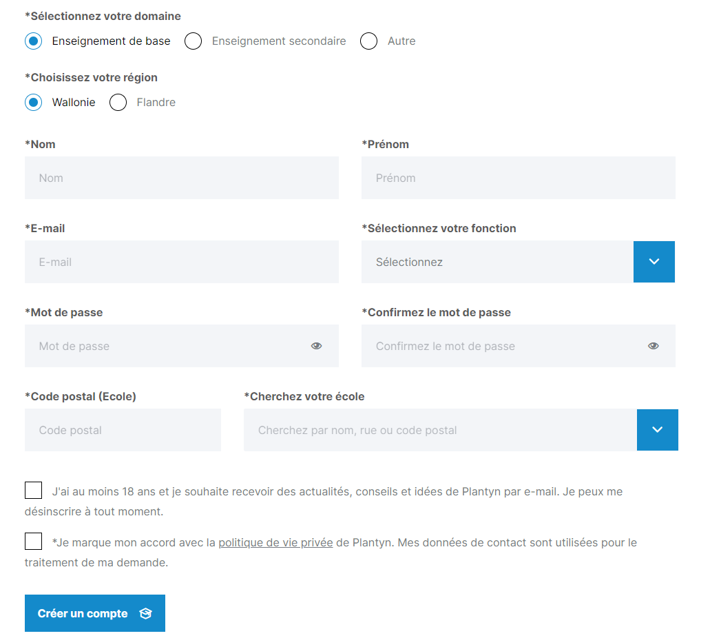Show password with Mot de passe eye icon
This screenshot has height=638, width=721.
point(316,346)
